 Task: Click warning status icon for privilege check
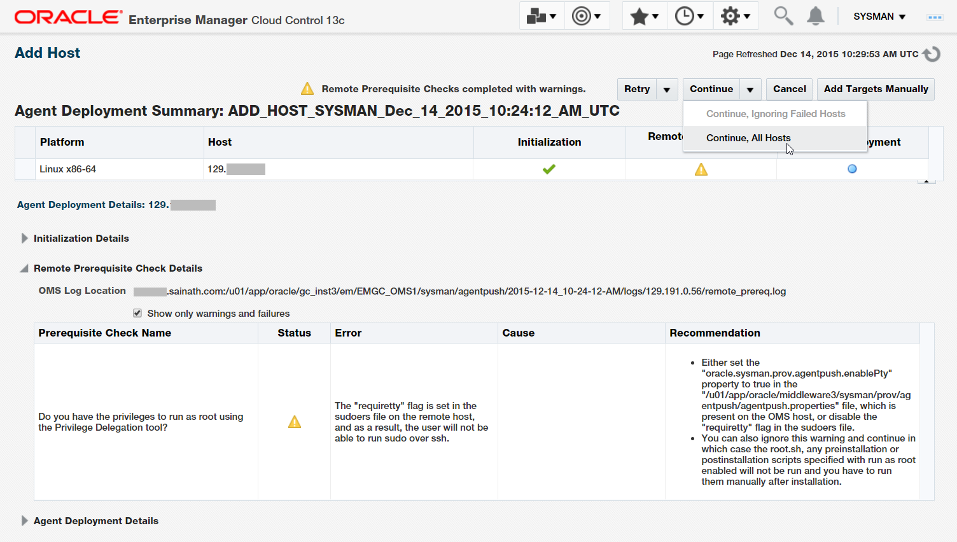(295, 422)
